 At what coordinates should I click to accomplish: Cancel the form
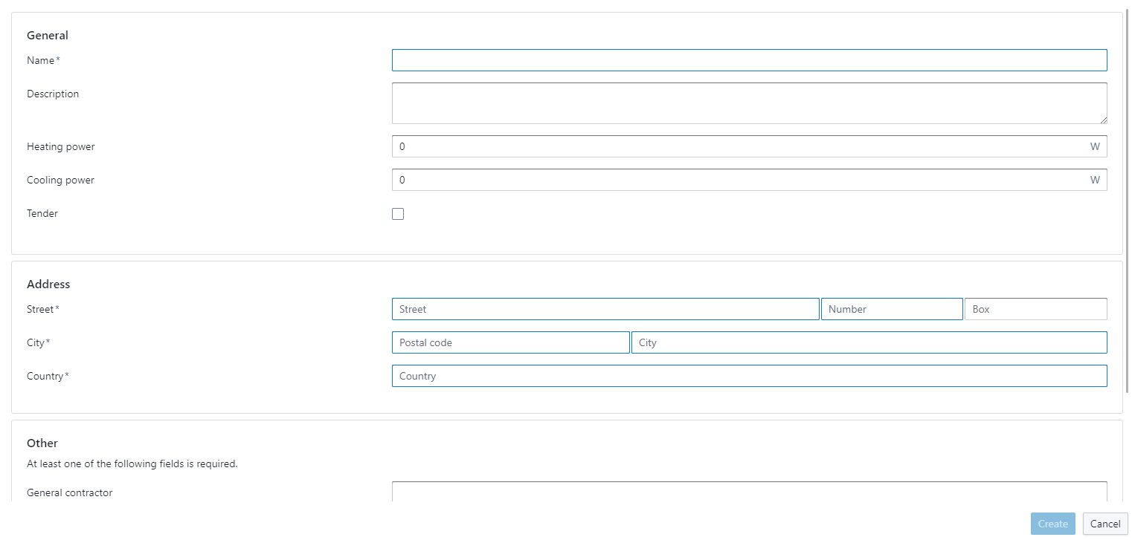[1104, 524]
